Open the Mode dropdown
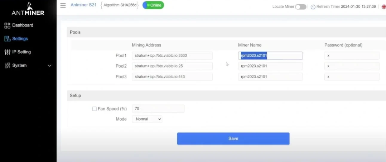Screen dimensions: 386x162 147,119
